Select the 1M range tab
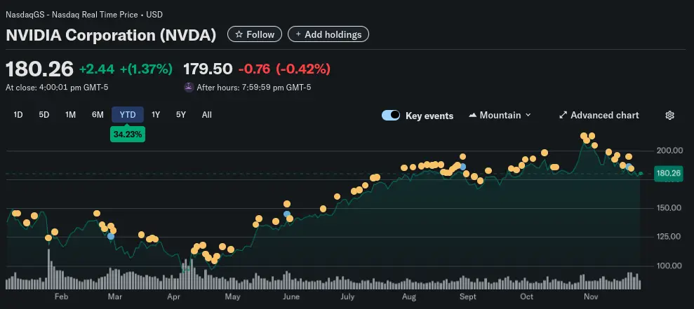The height and width of the screenshot is (309, 694). (70, 115)
